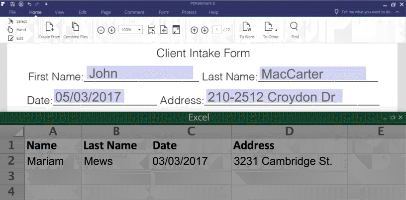Click 'Tell me what you want to do' search

tap(368, 12)
